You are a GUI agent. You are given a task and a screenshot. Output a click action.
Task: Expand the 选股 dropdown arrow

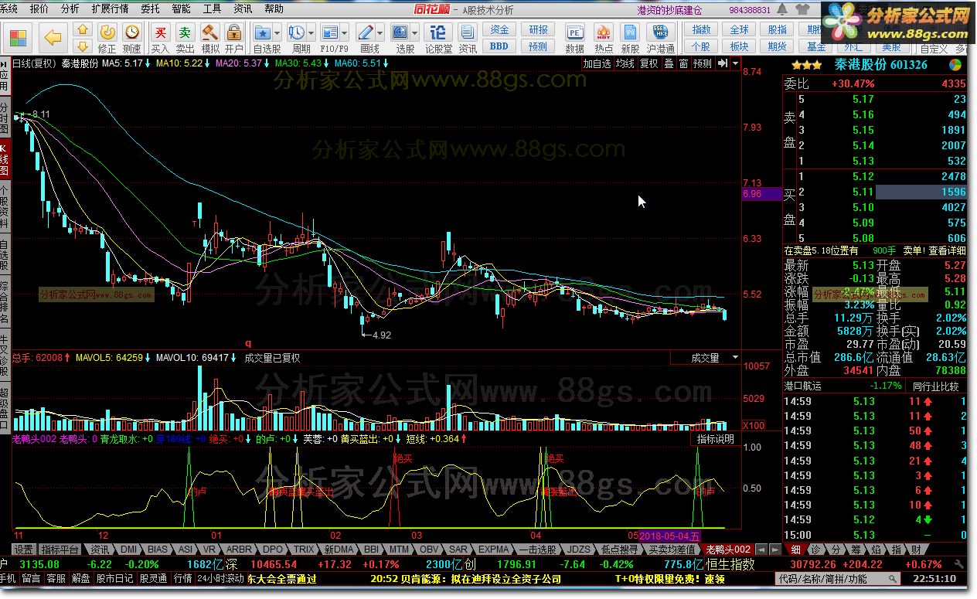pos(414,33)
